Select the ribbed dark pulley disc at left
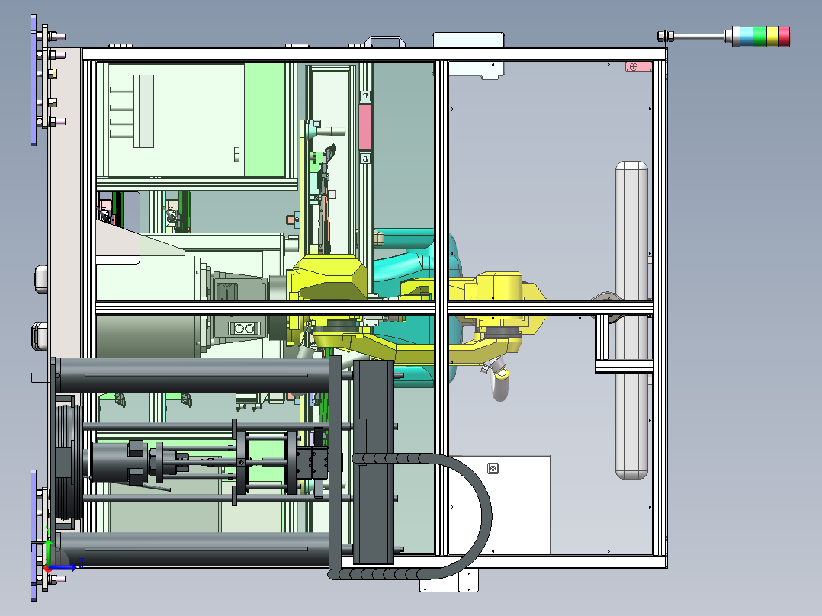Image resolution: width=822 pixels, height=616 pixels. click(69, 461)
